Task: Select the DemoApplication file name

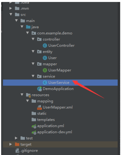Action: pyautogui.click(x=58, y=89)
